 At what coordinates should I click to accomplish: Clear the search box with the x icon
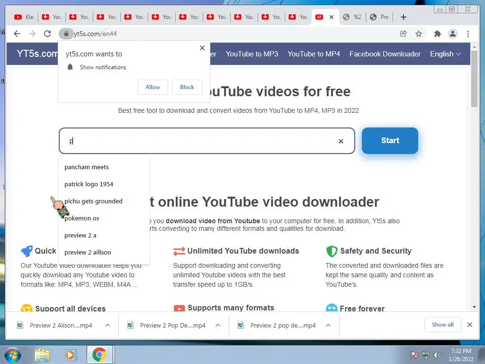click(x=341, y=141)
